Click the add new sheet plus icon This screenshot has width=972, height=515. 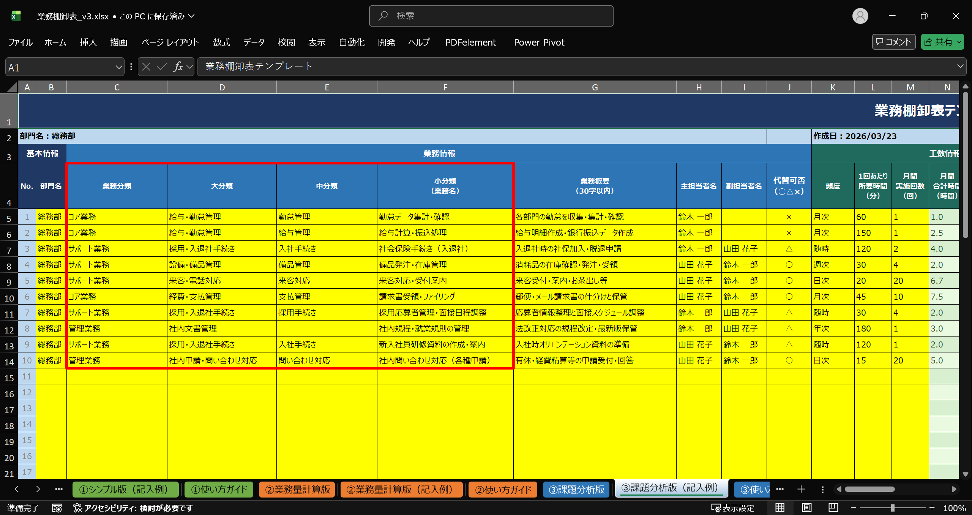801,489
